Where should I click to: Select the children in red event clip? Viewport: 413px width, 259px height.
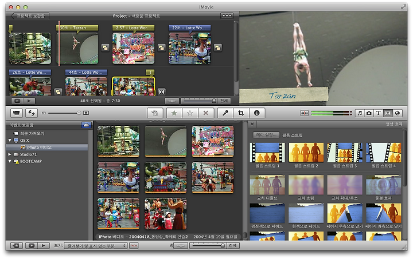[x=166, y=214]
